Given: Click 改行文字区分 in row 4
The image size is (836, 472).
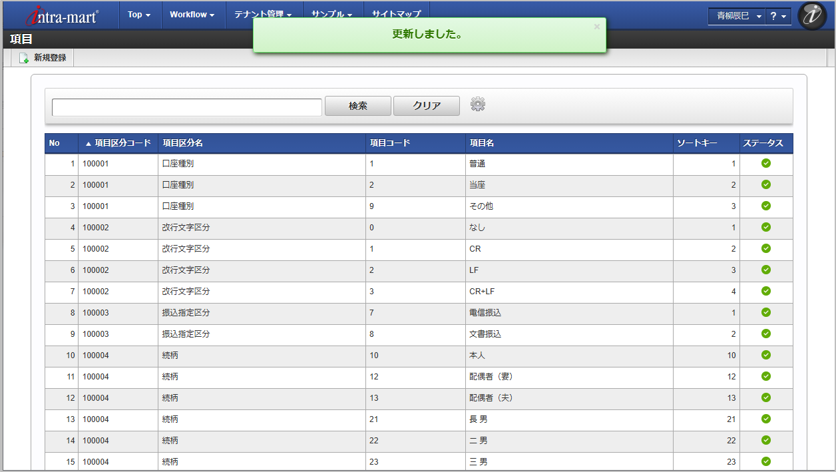Looking at the screenshot, I should pyautogui.click(x=186, y=228).
